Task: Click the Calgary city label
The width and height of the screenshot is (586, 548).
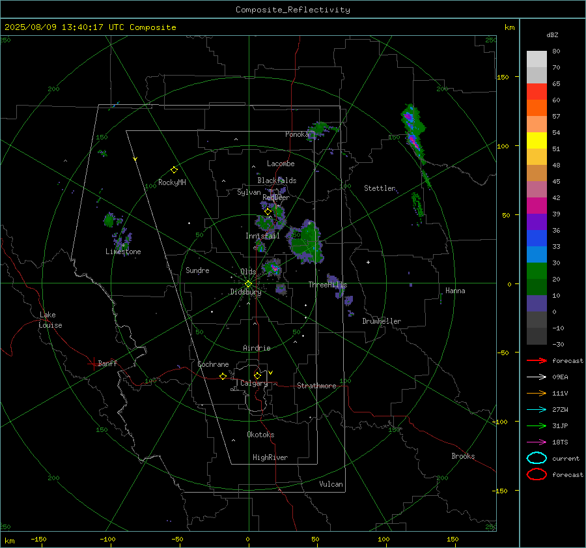Action: point(254,383)
